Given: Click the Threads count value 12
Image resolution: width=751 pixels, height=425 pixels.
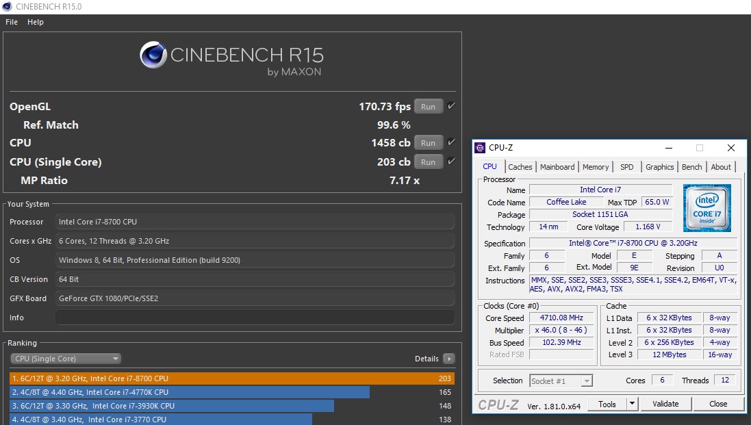Looking at the screenshot, I should (x=725, y=380).
